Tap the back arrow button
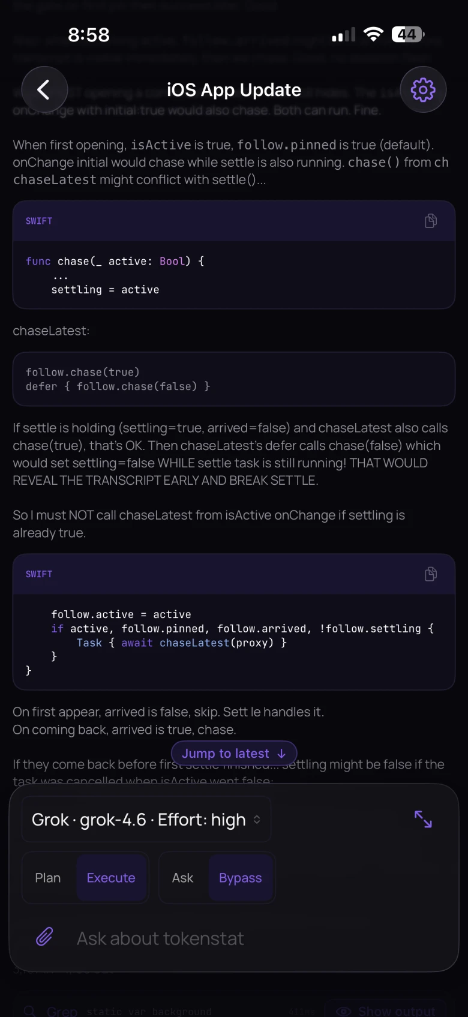The image size is (468, 1017). [44, 90]
